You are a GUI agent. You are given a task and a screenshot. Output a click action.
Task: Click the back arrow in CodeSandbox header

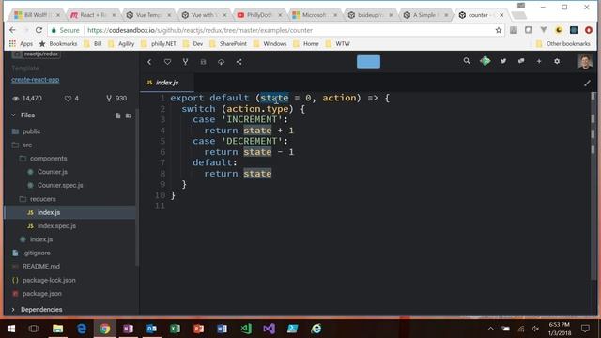(x=149, y=62)
